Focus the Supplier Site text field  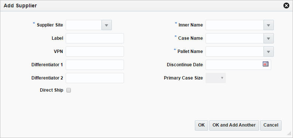point(84,25)
